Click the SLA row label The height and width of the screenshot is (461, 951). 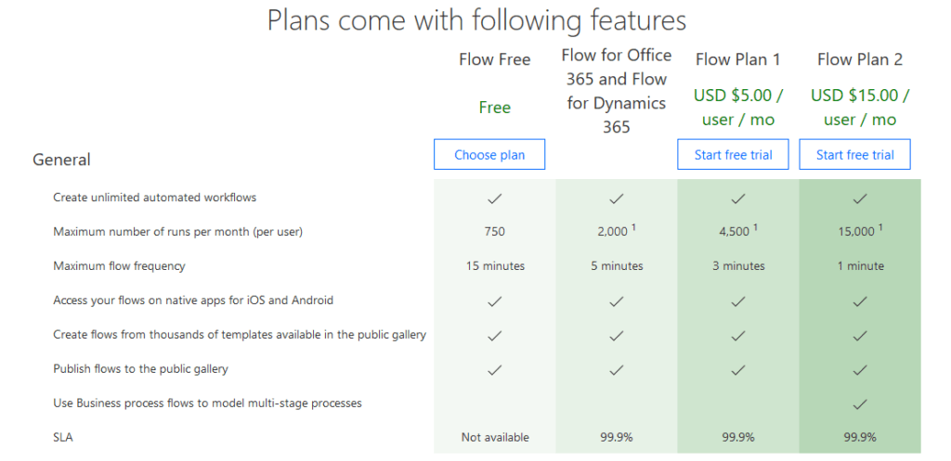[x=64, y=437]
